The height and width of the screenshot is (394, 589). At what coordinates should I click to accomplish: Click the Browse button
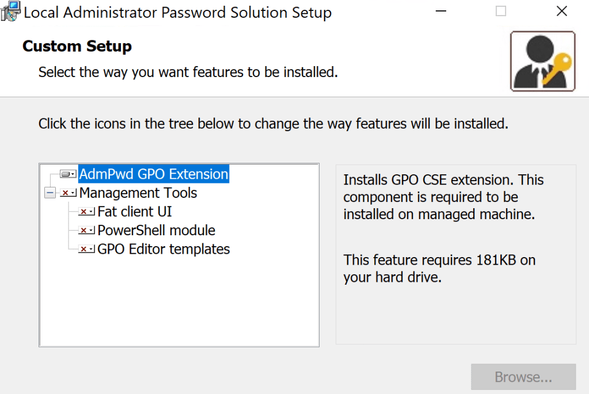[523, 377]
